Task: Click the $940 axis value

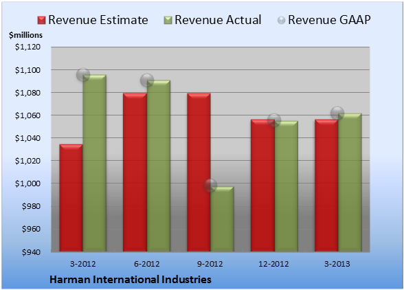Action: 31,252
